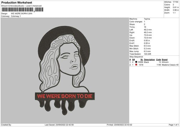The width and height of the screenshot is (180, 127).
Task: Click the St. column header
Action: click(142, 60)
